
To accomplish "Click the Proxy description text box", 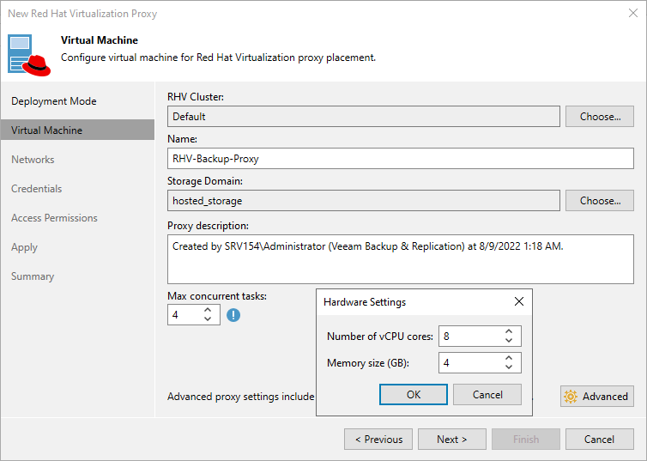I will tap(400, 261).
